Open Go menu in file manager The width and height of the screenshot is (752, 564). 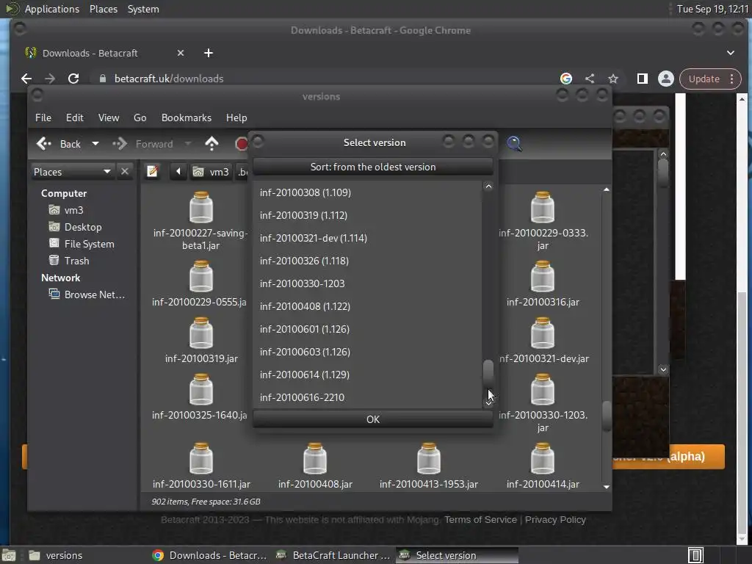click(140, 117)
